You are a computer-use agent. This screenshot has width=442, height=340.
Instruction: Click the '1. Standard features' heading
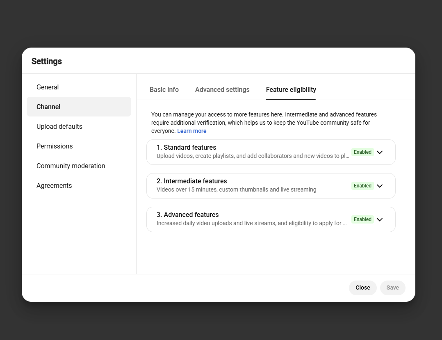186,148
